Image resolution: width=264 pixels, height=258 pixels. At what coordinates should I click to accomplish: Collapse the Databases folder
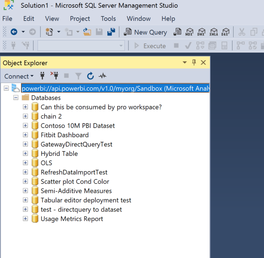[16, 97]
